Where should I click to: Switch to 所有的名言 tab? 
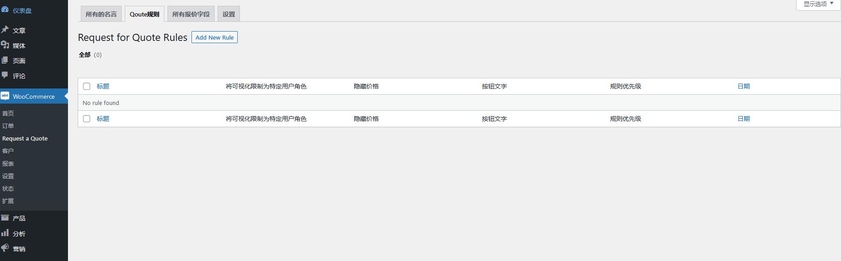(x=101, y=14)
